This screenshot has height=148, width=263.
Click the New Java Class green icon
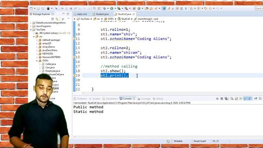[x=139, y=8]
